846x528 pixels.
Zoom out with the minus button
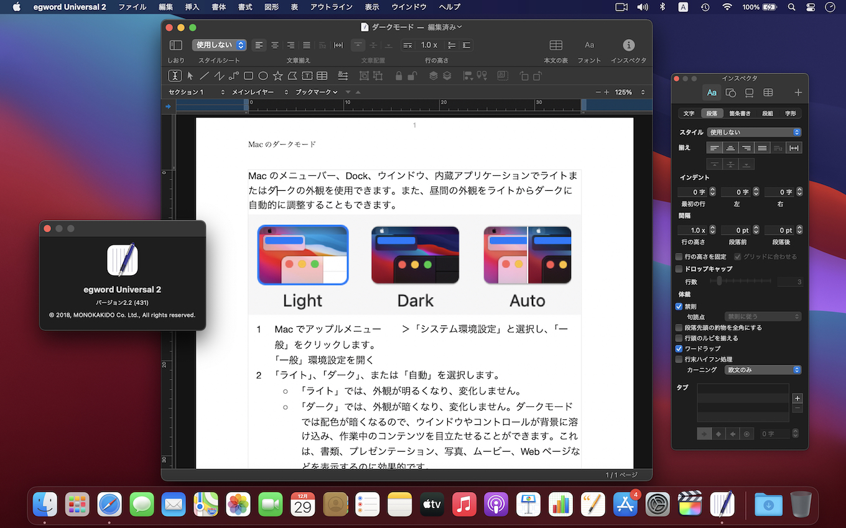click(598, 92)
